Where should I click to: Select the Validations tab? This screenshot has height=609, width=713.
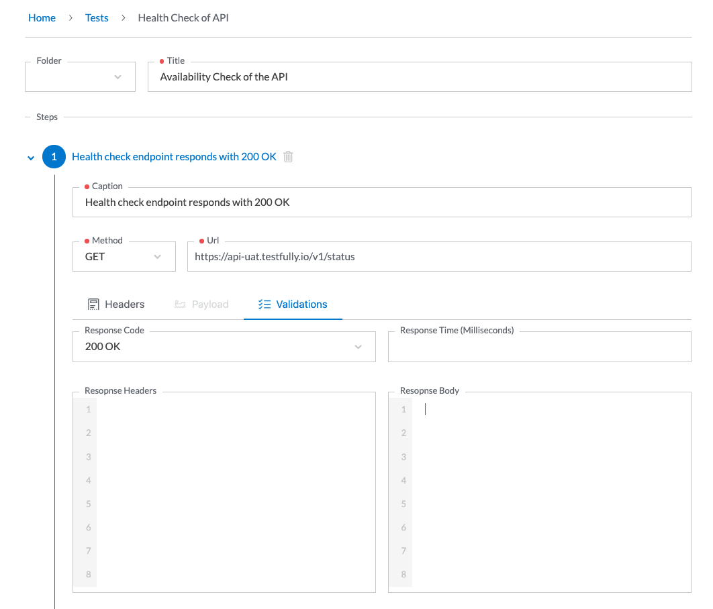point(293,304)
